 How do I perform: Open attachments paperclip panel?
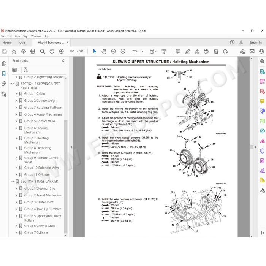tap(4, 84)
